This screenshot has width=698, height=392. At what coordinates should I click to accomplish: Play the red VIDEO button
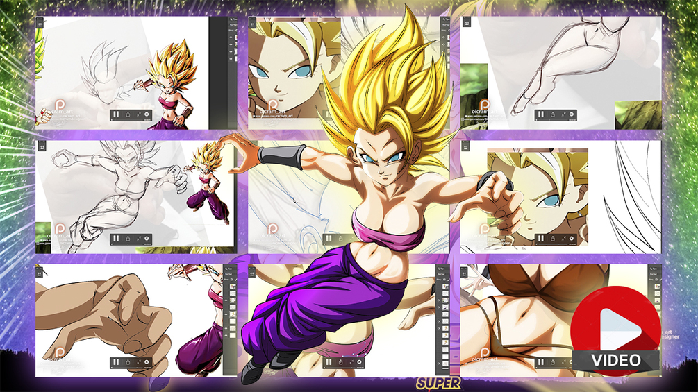coord(615,330)
